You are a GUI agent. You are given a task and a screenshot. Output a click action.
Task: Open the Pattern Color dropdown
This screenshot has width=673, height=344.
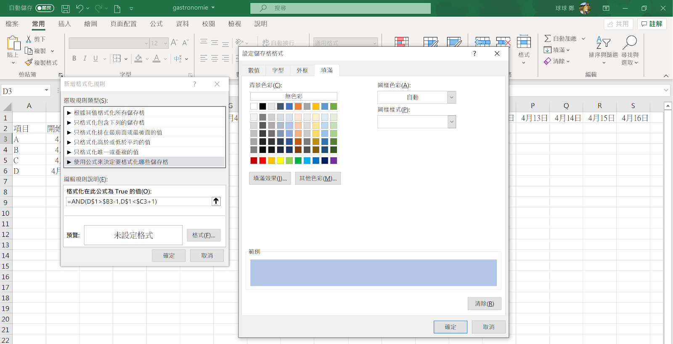click(451, 97)
